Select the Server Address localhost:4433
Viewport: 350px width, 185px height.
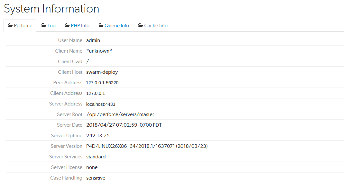point(101,104)
